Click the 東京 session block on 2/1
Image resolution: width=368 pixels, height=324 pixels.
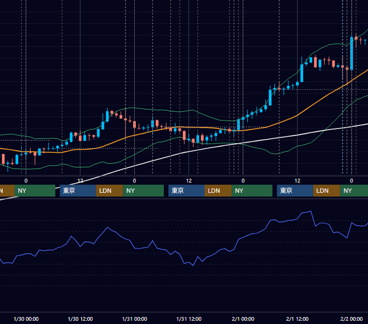[x=295, y=191]
